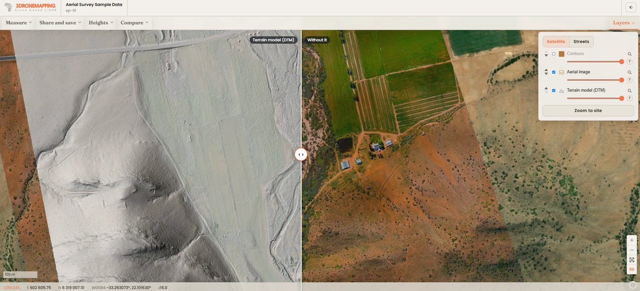Open the Measure dropdown menu

pos(19,23)
